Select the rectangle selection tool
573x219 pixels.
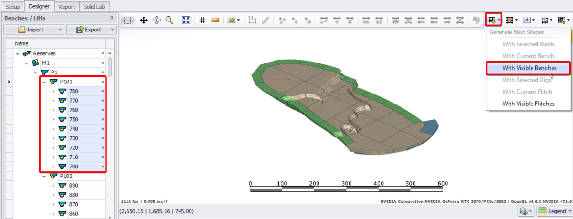pos(127,20)
